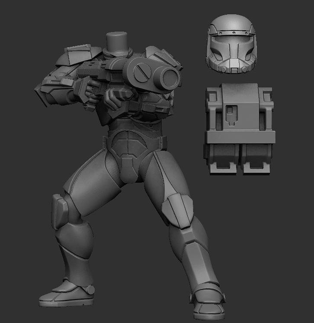
Task: Select the detached helmet model
Action: [x=232, y=44]
